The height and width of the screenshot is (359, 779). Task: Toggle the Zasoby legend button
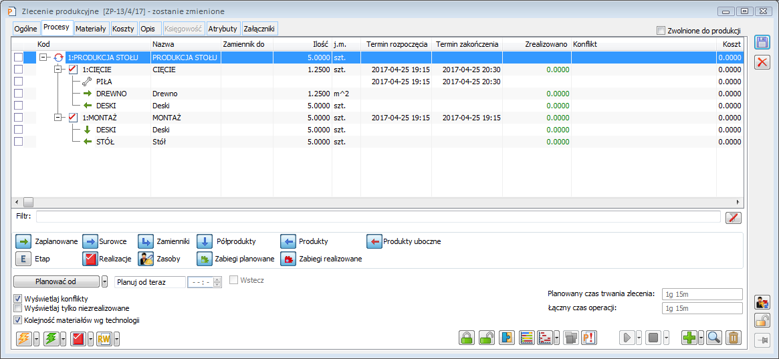(146, 259)
